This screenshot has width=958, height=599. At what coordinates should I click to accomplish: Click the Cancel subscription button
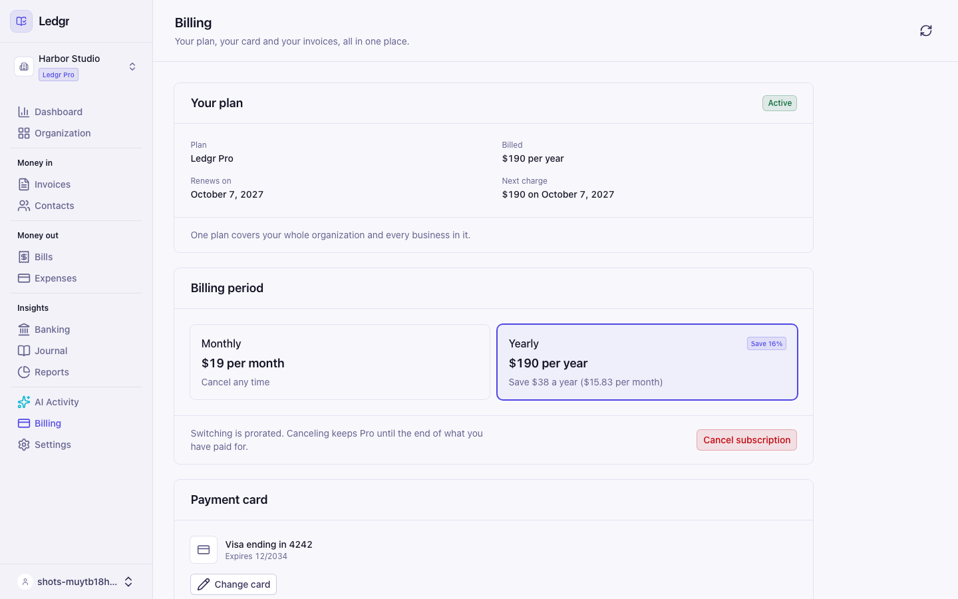point(746,440)
